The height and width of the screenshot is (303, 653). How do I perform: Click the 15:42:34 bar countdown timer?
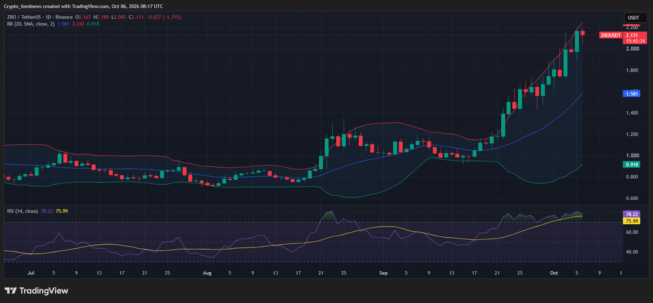coord(635,41)
